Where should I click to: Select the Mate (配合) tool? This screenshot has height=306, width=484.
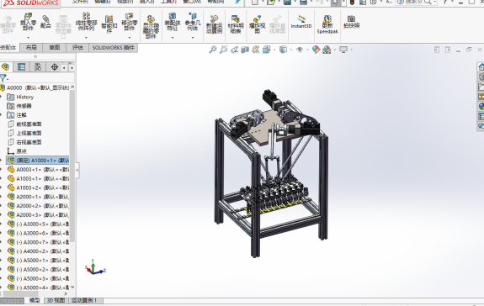tap(45, 22)
